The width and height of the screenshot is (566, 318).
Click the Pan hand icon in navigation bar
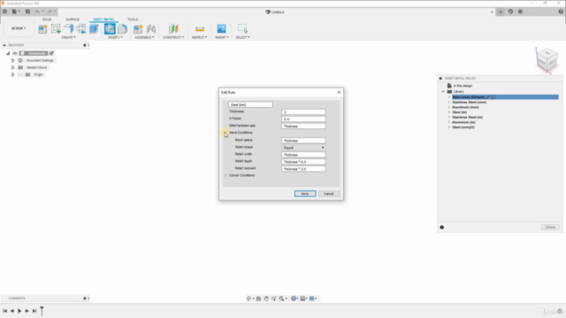click(266, 299)
